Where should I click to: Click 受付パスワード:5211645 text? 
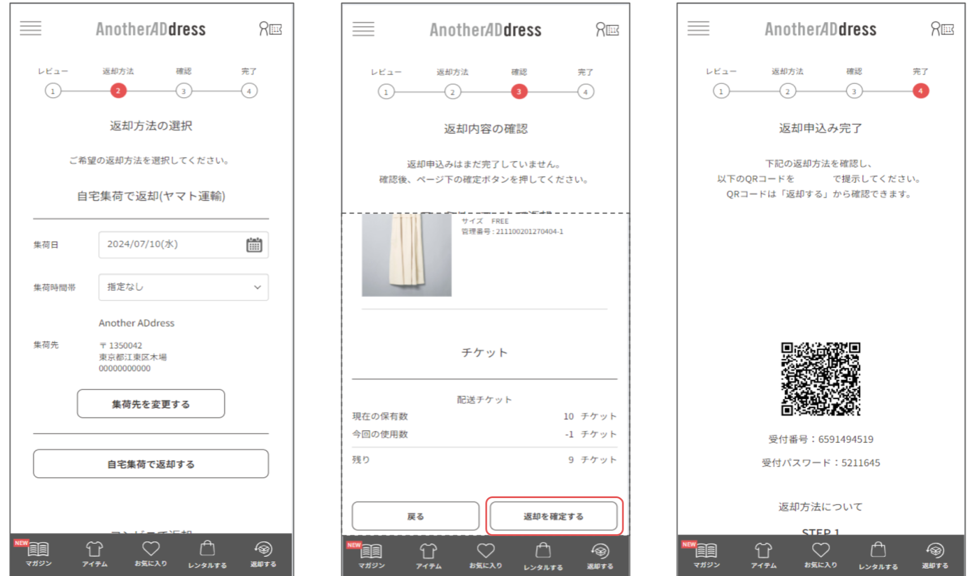(821, 463)
